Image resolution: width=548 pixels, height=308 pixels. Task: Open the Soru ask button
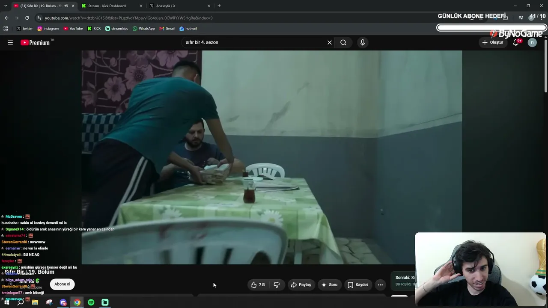[329, 284]
